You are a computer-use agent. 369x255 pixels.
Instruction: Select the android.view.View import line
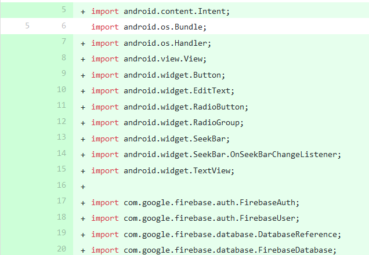(149, 59)
